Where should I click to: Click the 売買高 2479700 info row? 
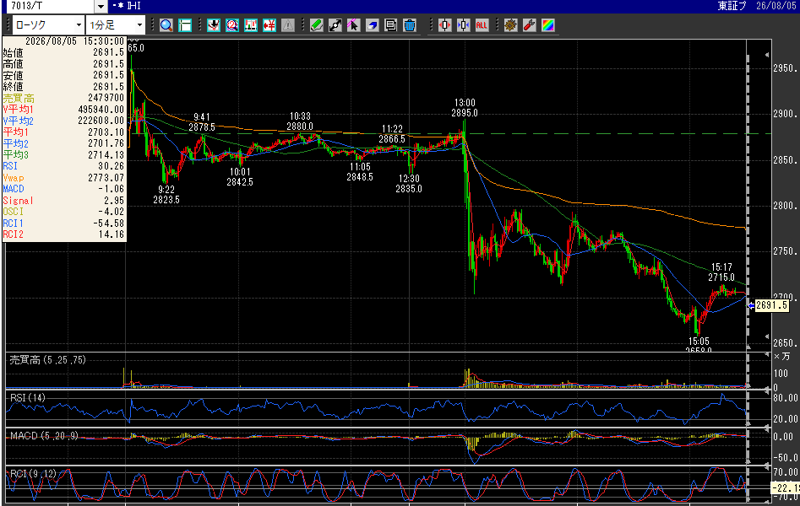63,98
